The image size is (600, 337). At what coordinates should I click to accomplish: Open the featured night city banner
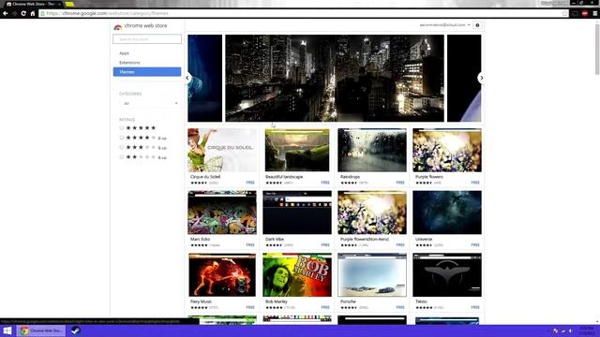click(x=335, y=79)
